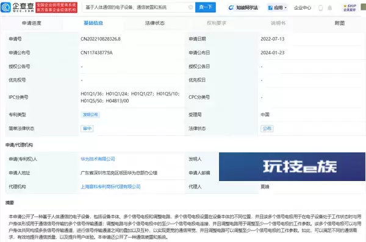Click the 中国 receiving office value

[265, 115]
